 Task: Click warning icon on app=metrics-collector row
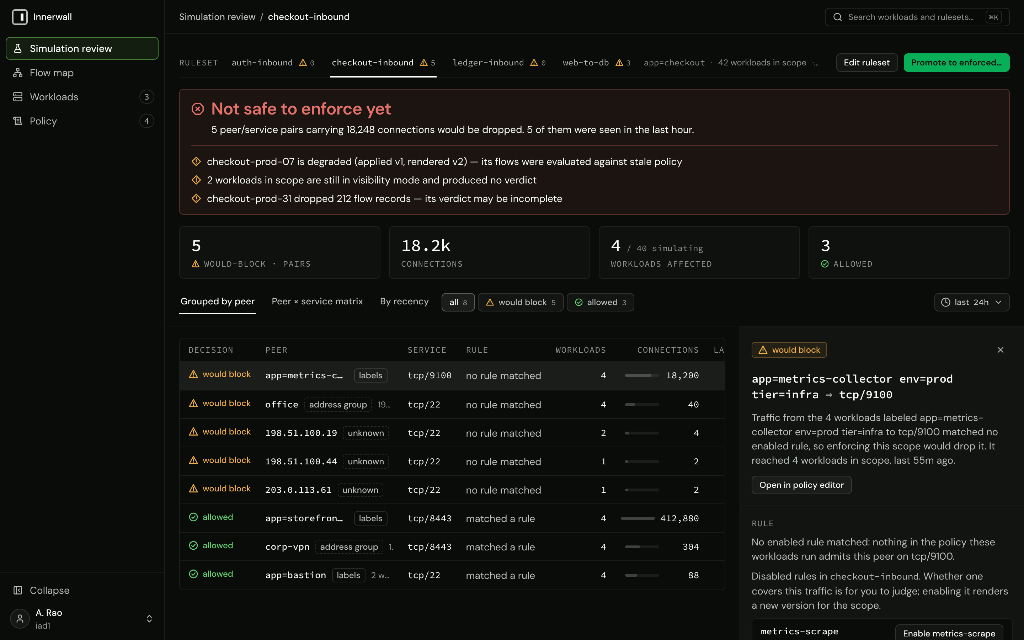193,374
